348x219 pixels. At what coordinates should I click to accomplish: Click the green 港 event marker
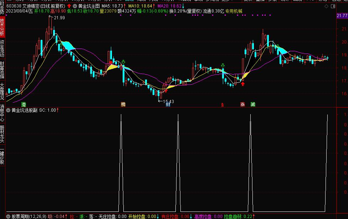[24, 105]
